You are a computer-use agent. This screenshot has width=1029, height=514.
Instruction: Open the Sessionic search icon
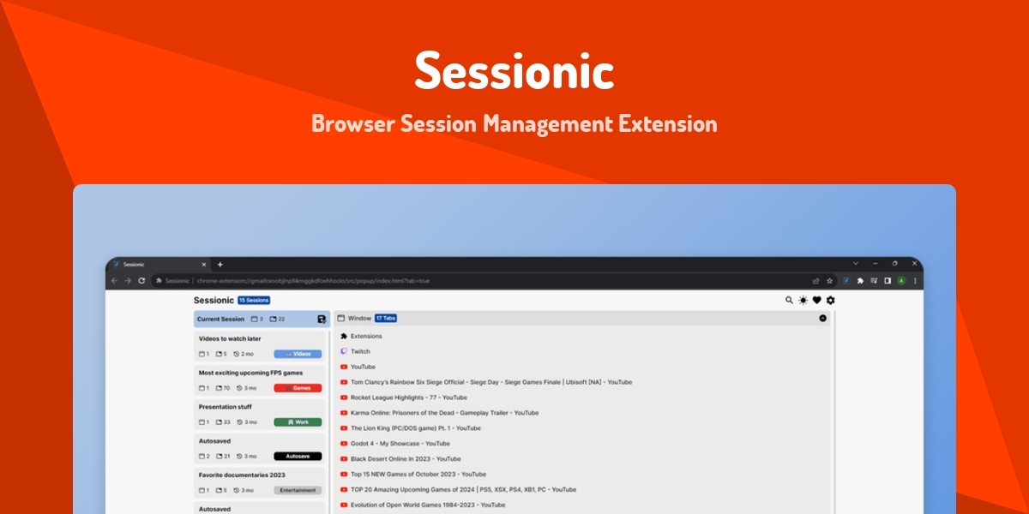[790, 300]
